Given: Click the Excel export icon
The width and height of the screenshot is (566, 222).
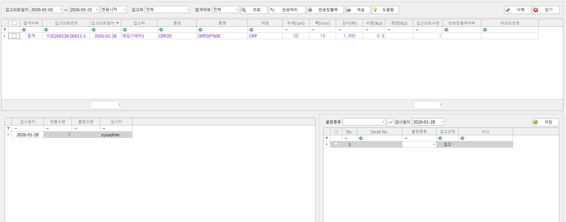Looking at the screenshot, I should (x=349, y=10).
